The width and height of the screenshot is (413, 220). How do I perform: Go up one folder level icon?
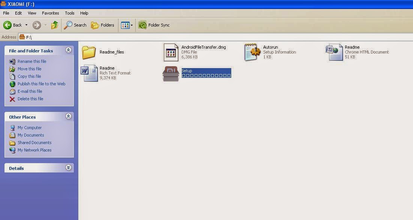(x=55, y=25)
